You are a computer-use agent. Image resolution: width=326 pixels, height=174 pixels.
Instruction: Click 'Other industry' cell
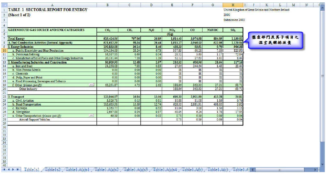click(52, 89)
